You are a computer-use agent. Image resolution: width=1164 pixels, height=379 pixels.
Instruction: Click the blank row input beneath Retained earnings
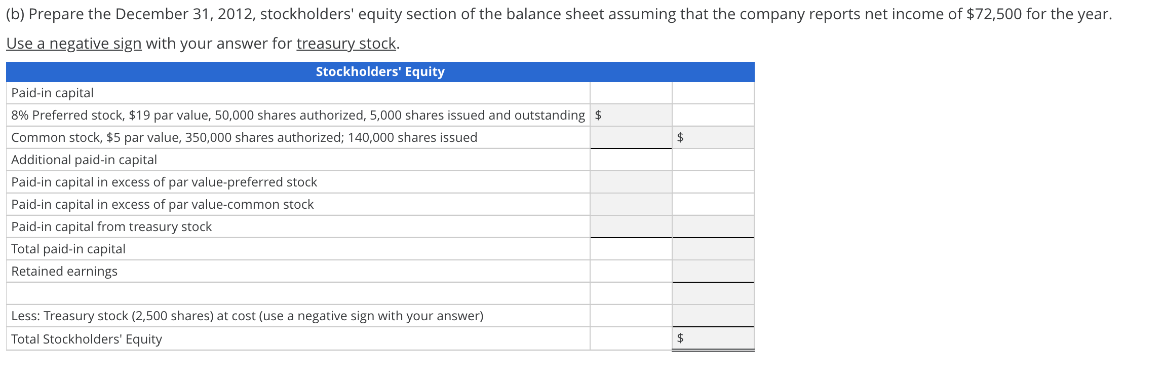pos(714,293)
